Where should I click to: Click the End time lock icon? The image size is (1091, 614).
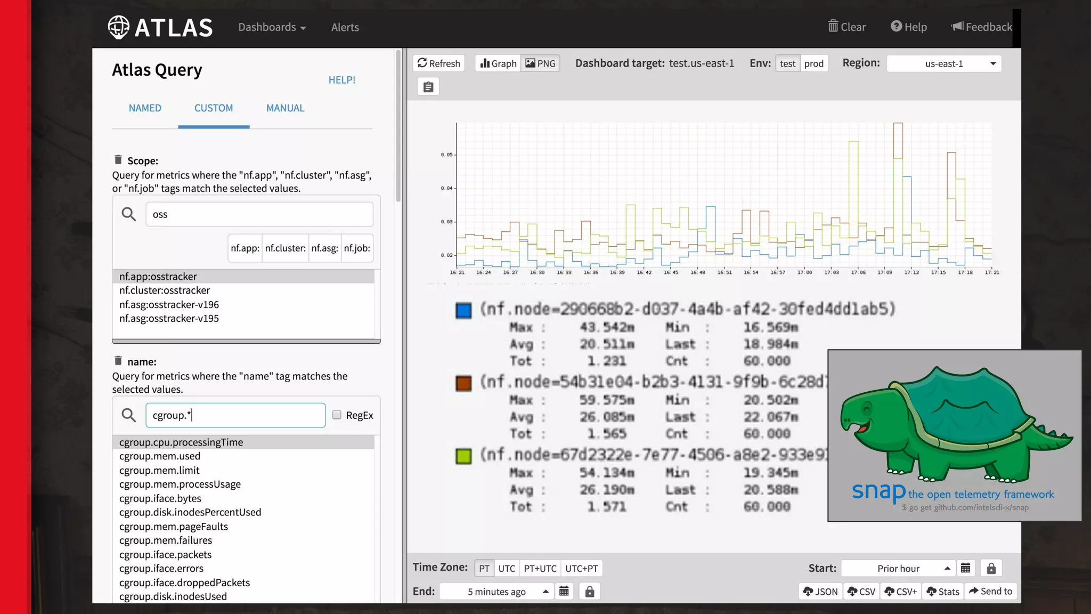589,592
